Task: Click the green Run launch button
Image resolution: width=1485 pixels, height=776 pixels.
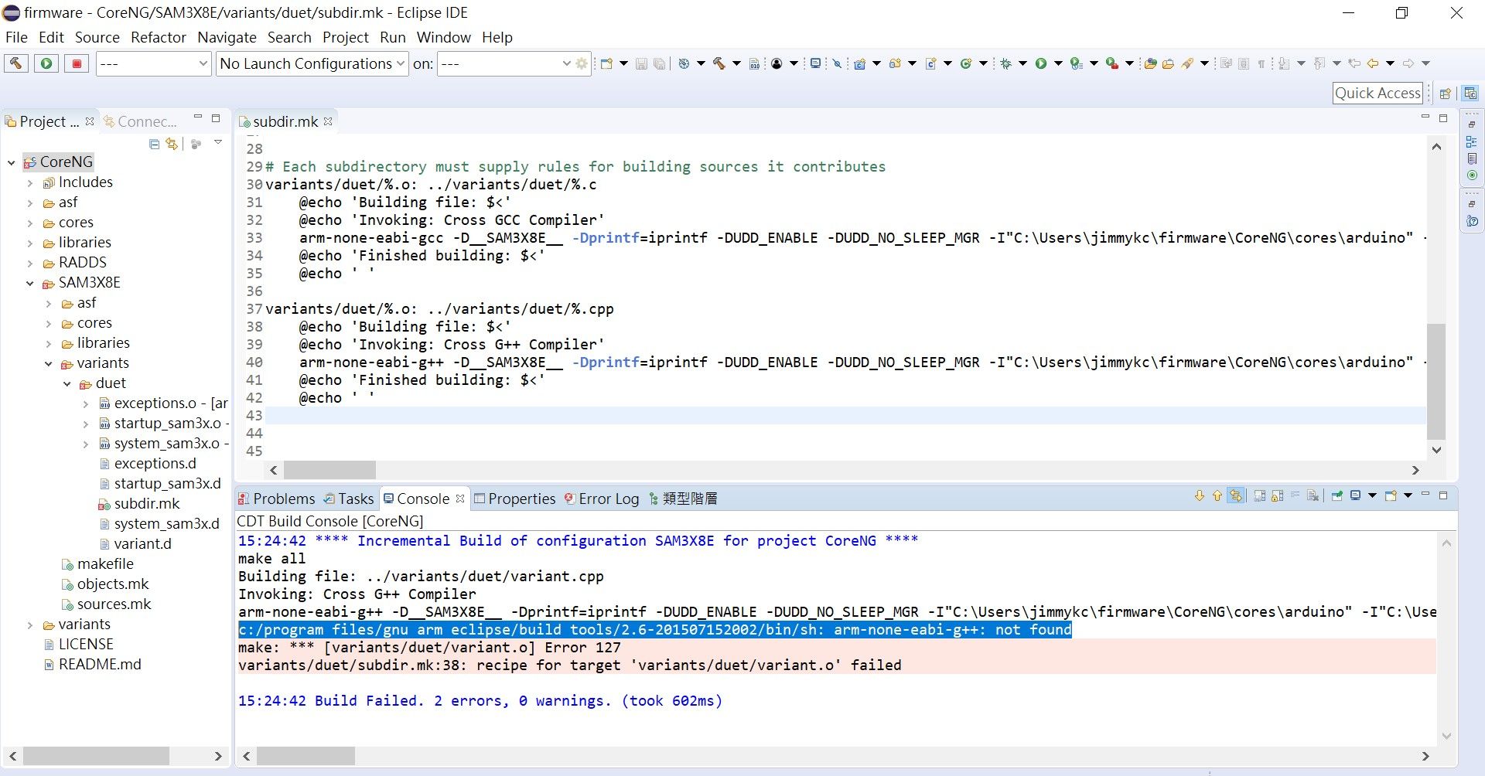Action: (46, 63)
